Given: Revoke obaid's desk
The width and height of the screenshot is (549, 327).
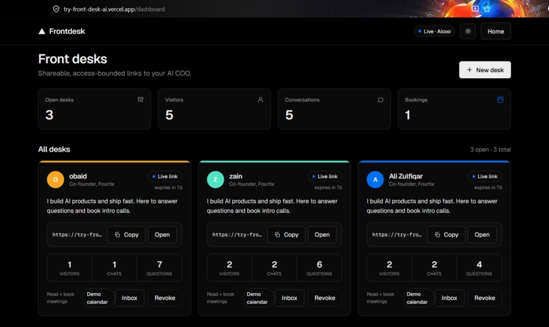Looking at the screenshot, I should point(165,298).
